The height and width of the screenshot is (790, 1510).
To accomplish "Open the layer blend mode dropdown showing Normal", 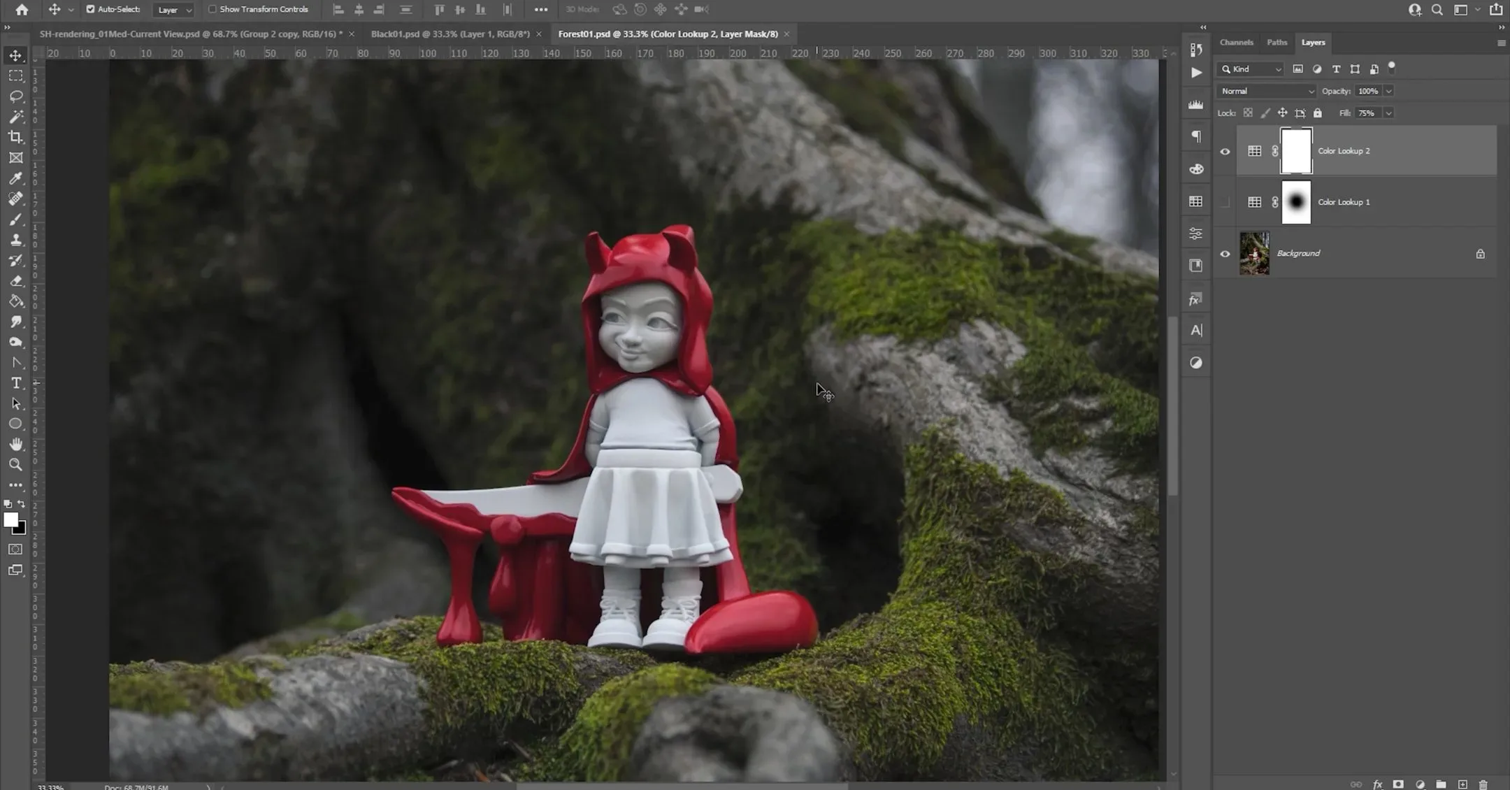I will coord(1266,91).
